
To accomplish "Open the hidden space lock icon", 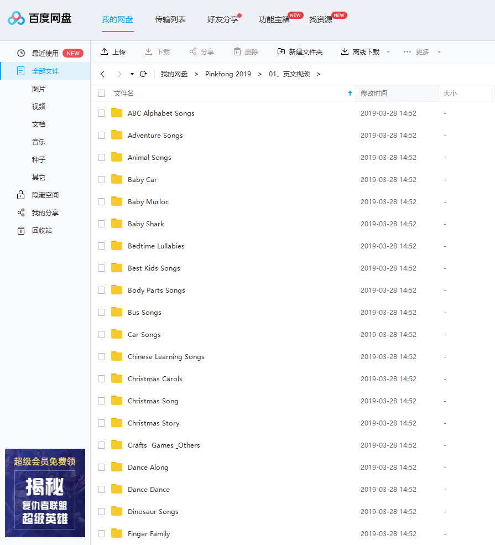I will [x=21, y=195].
